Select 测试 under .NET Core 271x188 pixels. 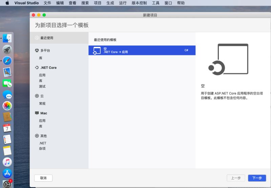click(42, 87)
